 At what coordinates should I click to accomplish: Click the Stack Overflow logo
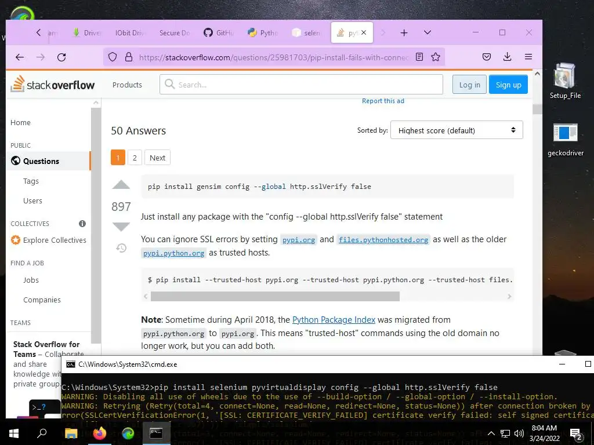53,84
